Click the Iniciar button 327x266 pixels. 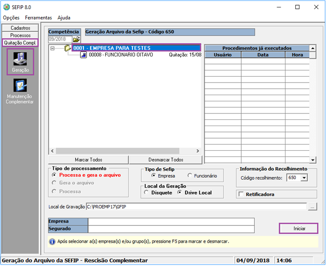click(299, 229)
